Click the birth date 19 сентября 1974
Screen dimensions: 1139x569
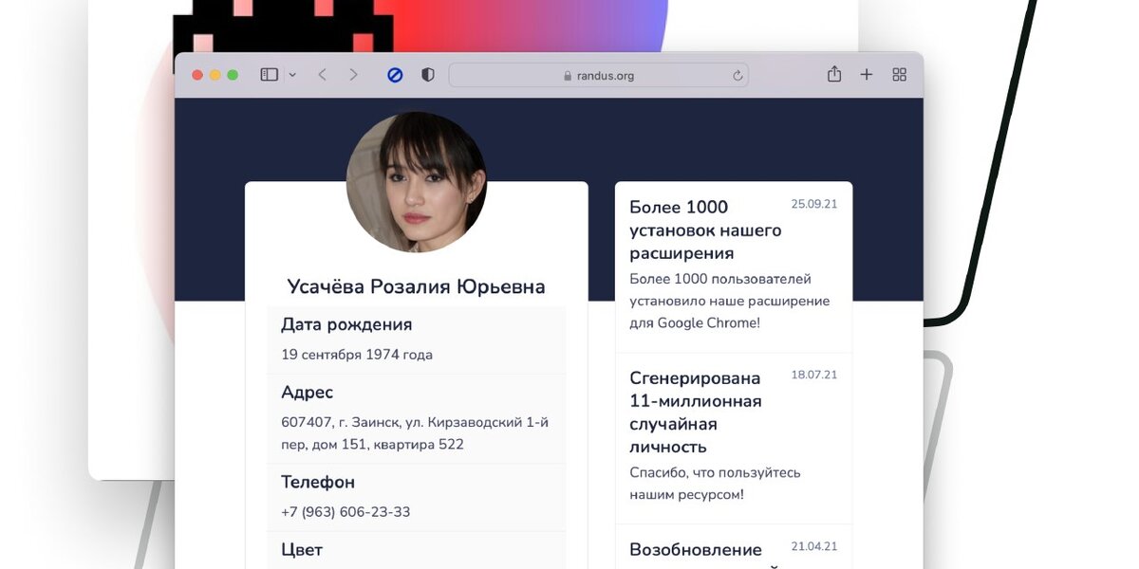(x=357, y=355)
